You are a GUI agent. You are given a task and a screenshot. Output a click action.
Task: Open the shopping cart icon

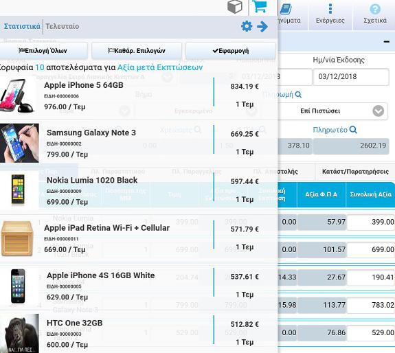click(260, 6)
